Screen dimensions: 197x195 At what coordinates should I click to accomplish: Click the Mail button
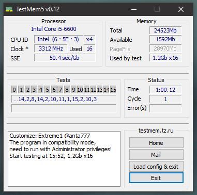click(156, 155)
